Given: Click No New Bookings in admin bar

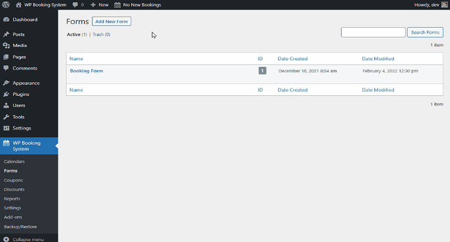Looking at the screenshot, I should pyautogui.click(x=142, y=5).
